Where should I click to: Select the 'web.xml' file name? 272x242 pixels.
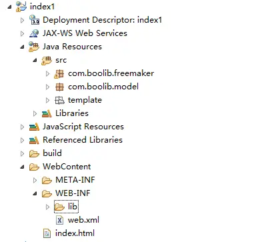(x=83, y=220)
